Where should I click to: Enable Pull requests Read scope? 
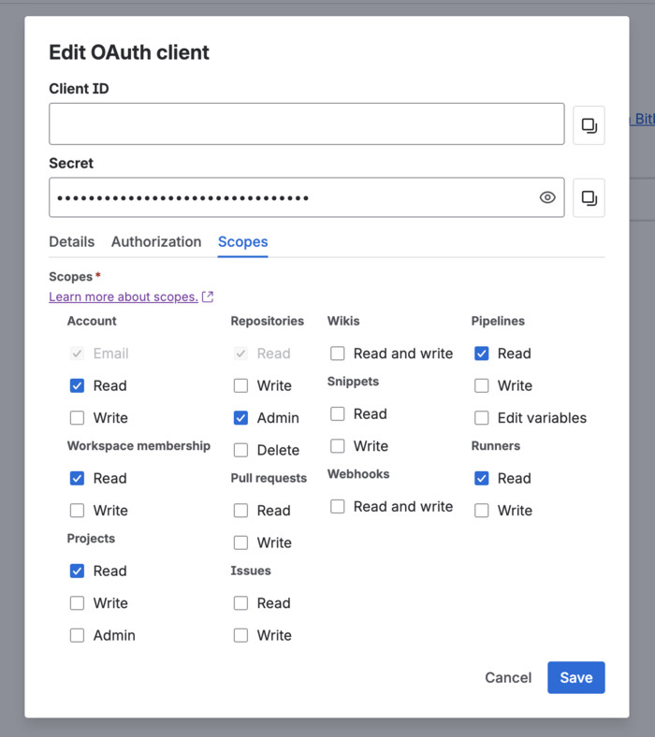click(x=240, y=511)
